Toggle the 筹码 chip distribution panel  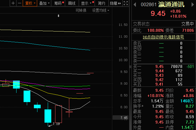click(58, 3)
